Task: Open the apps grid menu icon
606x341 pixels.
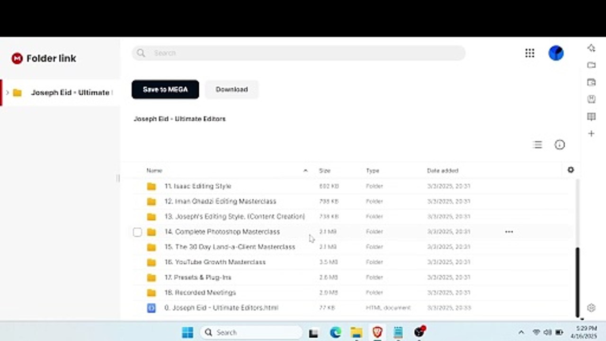Action: click(x=530, y=53)
